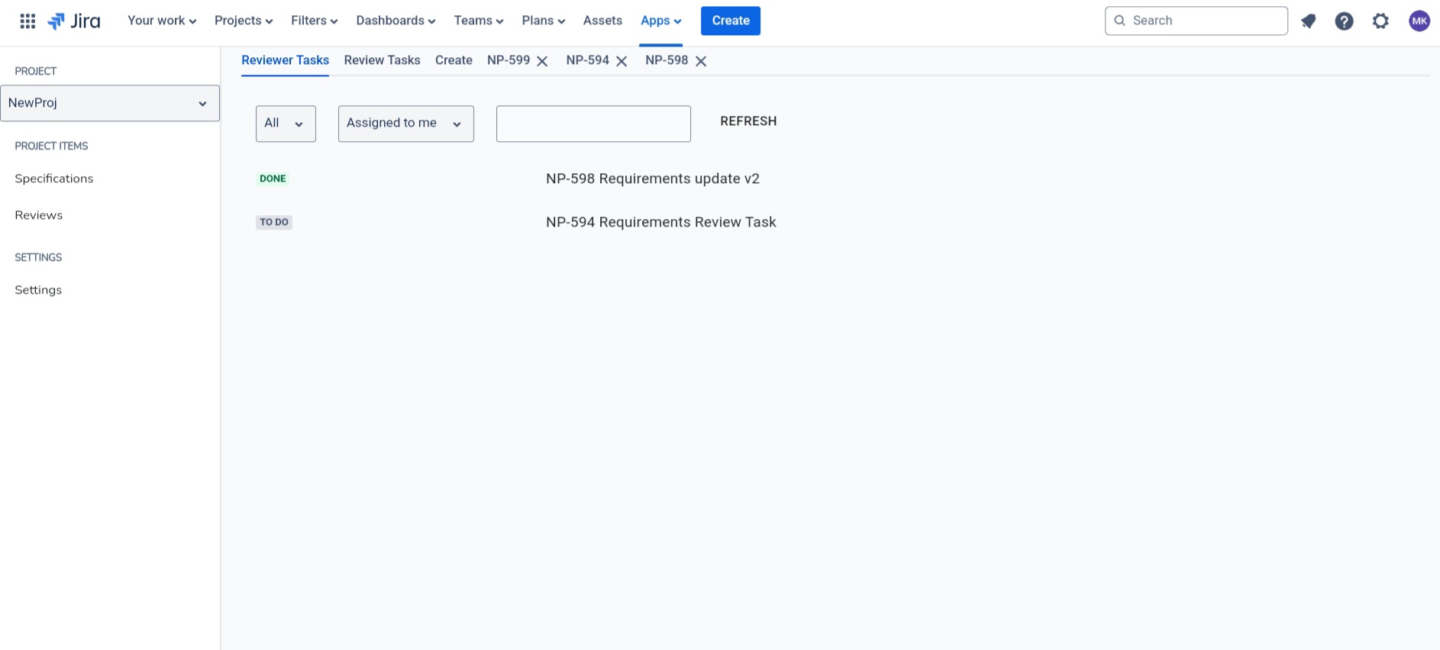Switch to the NP-594 tab
This screenshot has width=1440, height=650.
point(588,60)
